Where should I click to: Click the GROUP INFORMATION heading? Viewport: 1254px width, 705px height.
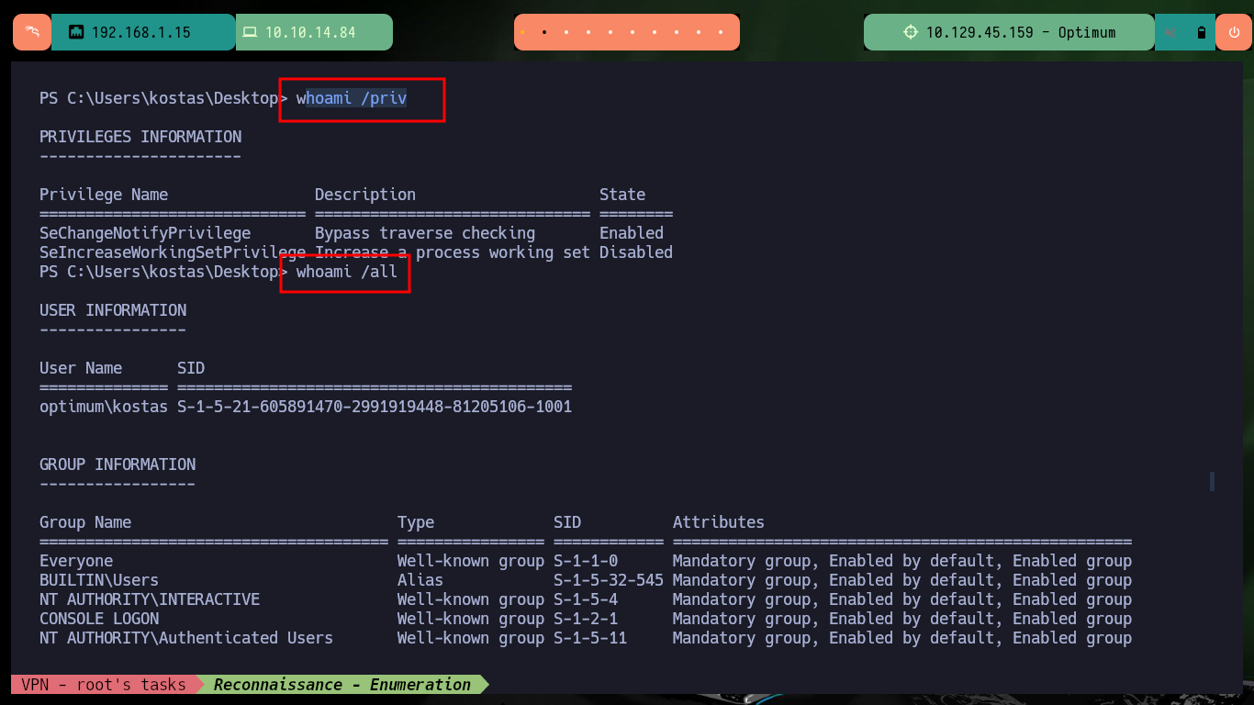(x=118, y=464)
